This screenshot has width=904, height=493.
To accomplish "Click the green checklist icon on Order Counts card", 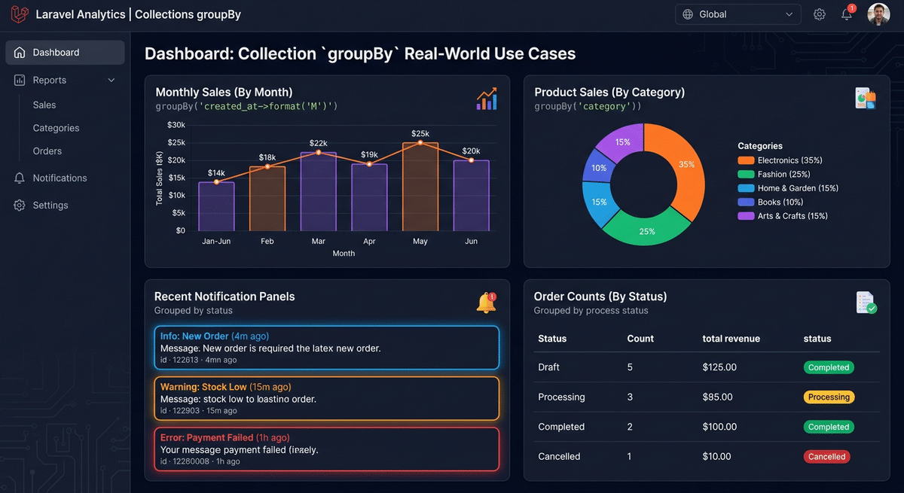I will (865, 303).
